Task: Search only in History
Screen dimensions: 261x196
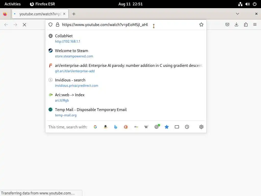Action: pos(187,127)
